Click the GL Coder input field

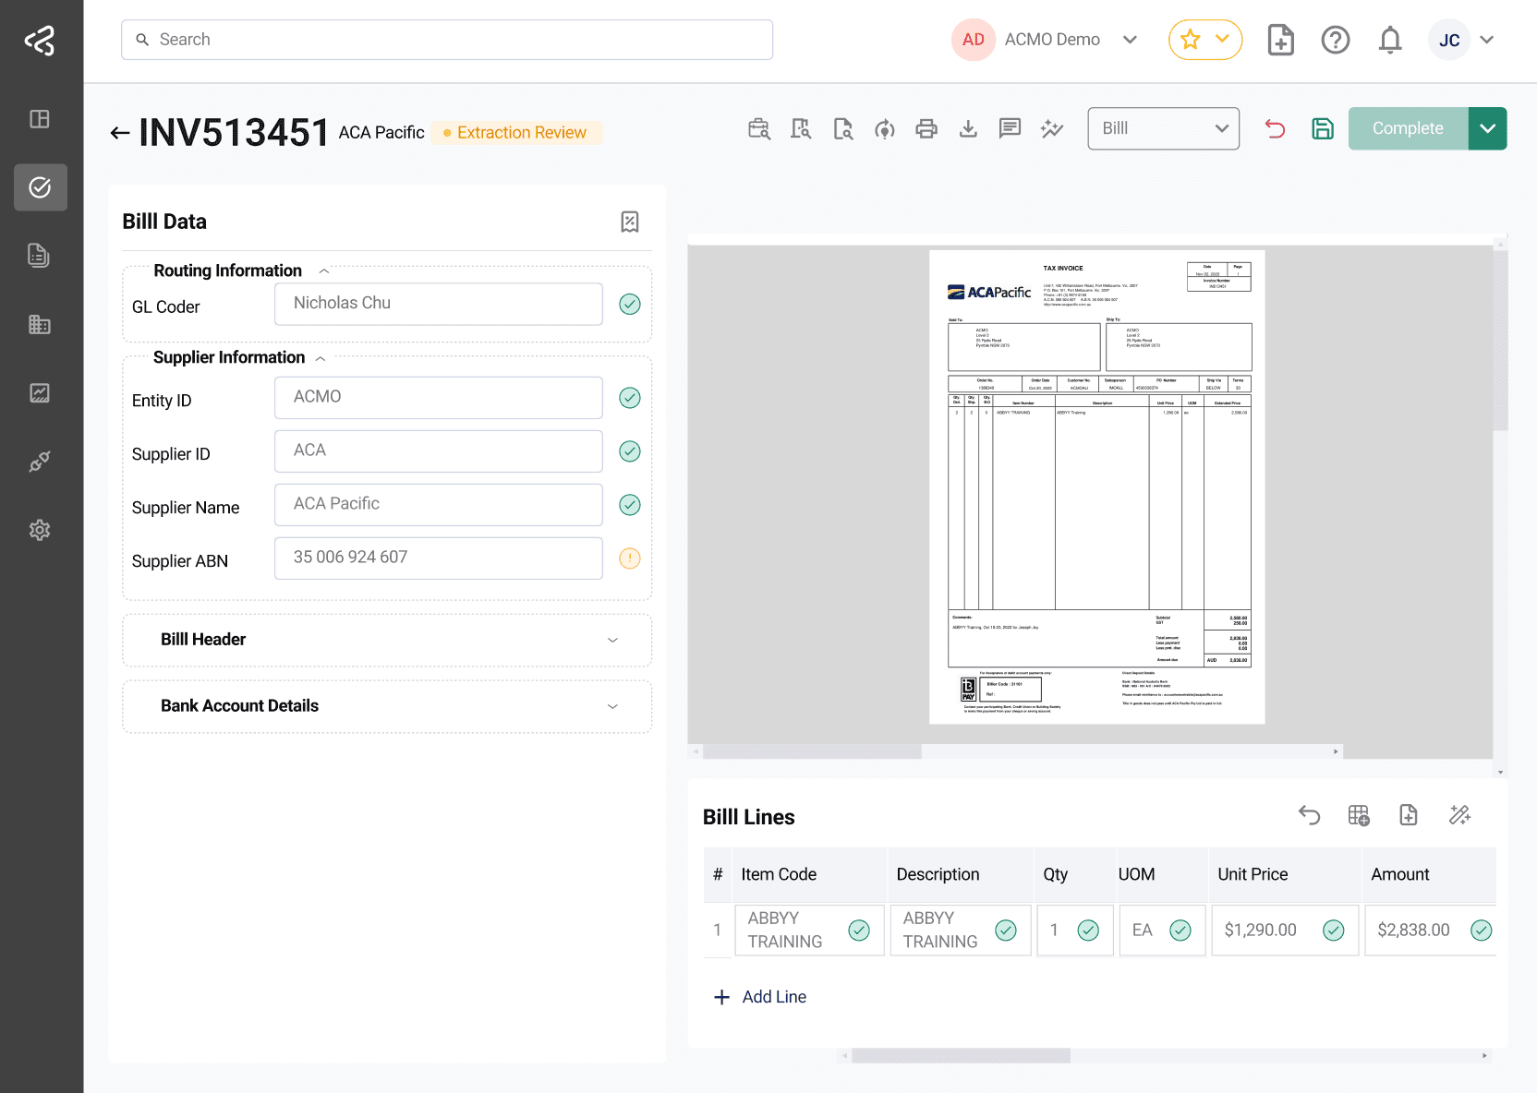(x=439, y=304)
